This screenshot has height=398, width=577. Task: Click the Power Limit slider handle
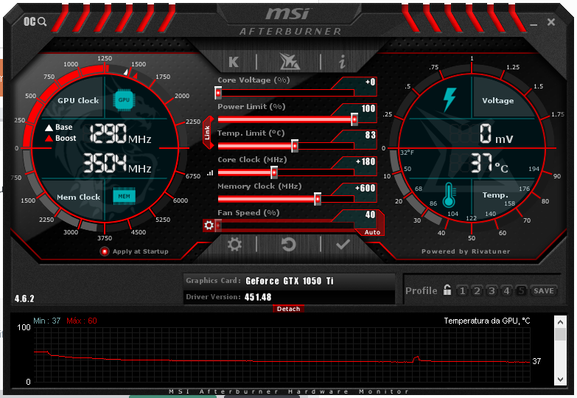point(354,119)
